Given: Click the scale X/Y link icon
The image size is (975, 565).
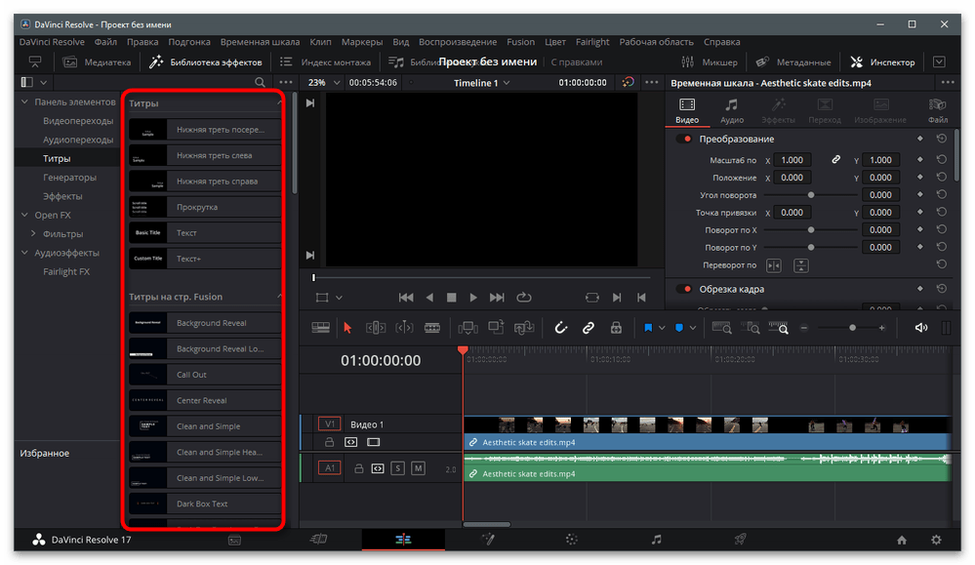Looking at the screenshot, I should tap(835, 160).
